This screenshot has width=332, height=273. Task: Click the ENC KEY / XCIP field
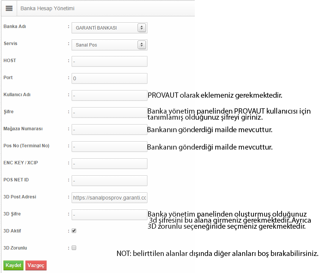110,164
